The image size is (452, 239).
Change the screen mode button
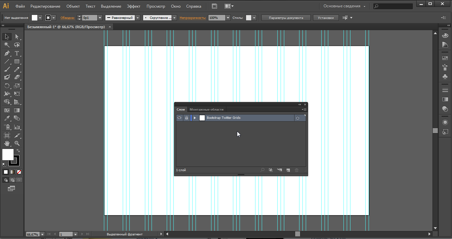point(12,188)
